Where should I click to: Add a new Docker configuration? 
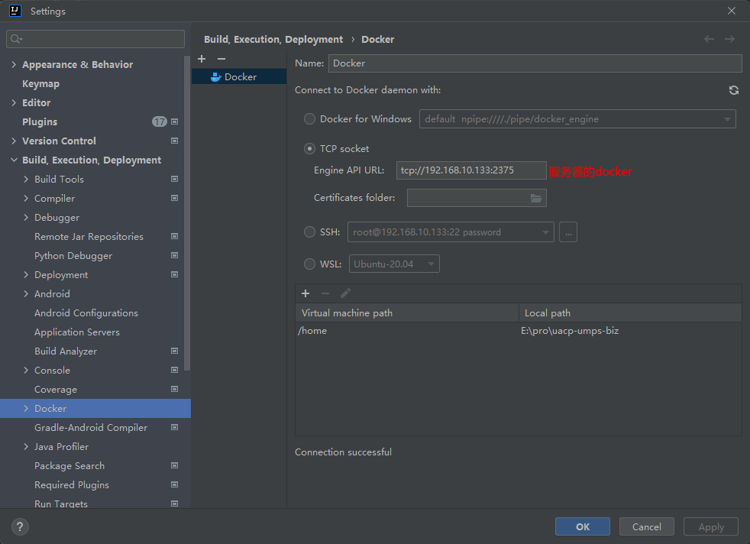coord(202,59)
